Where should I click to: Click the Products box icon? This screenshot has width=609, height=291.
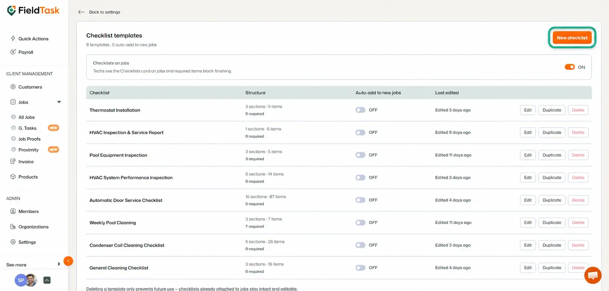click(x=13, y=177)
